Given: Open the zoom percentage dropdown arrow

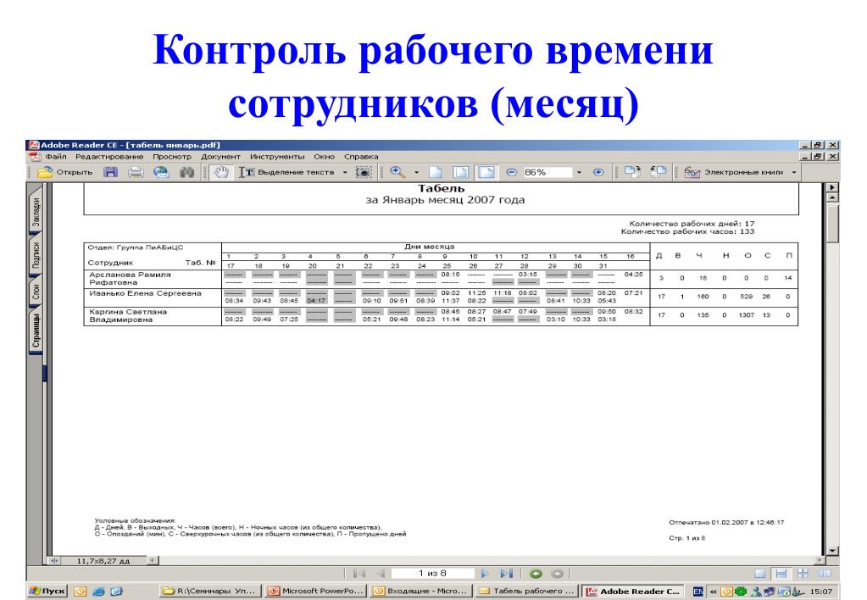Looking at the screenshot, I should 579,173.
